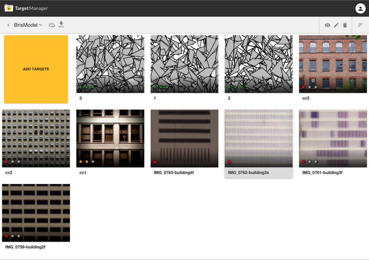Screen dimensions: 369x260
Task: Select the target named 1
Action: click(184, 64)
